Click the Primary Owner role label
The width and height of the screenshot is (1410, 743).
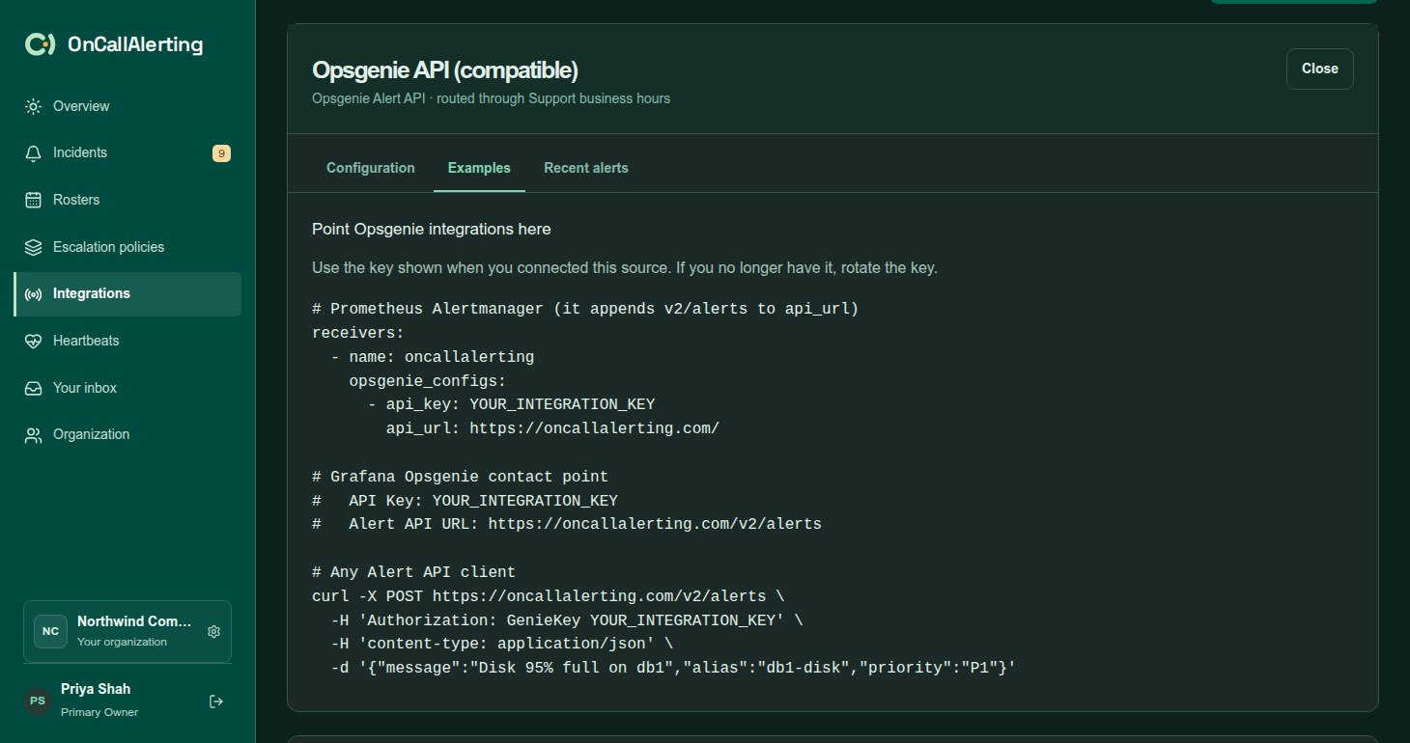tap(99, 712)
